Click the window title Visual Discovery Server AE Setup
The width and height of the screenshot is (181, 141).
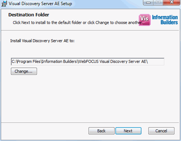(40, 4)
